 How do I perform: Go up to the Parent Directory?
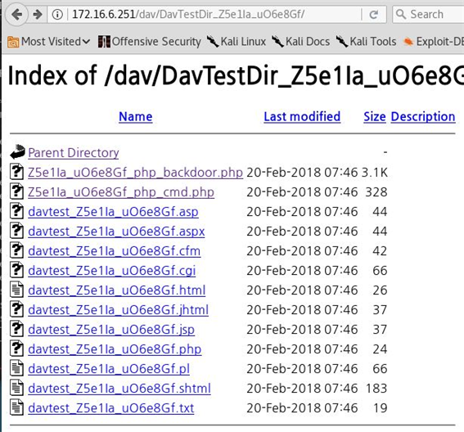[x=74, y=153]
